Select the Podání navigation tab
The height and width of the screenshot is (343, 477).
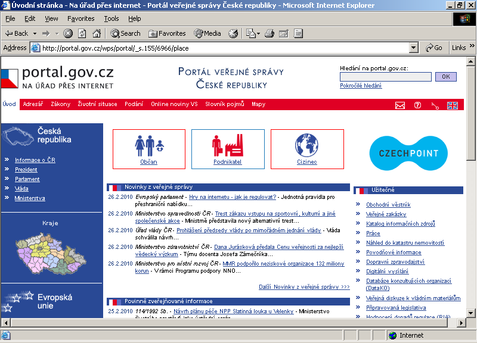click(x=134, y=104)
